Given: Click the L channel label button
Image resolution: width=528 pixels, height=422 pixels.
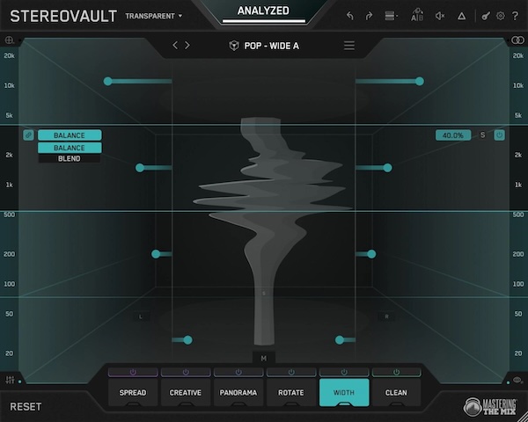Looking at the screenshot, I should 141,316.
